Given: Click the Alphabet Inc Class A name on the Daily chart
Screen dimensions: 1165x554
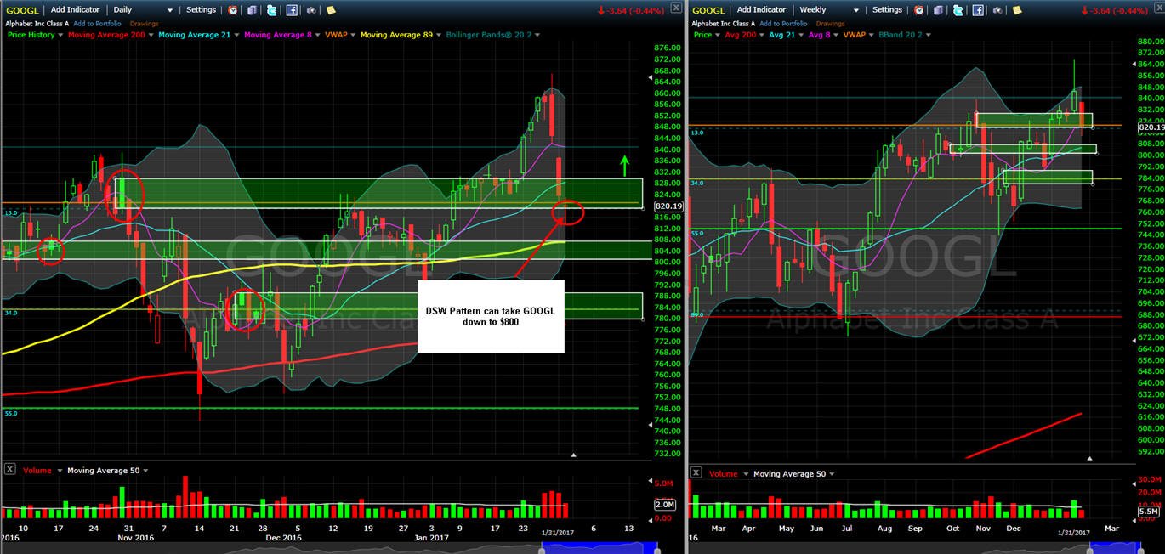Looking at the screenshot, I should pos(36,24).
